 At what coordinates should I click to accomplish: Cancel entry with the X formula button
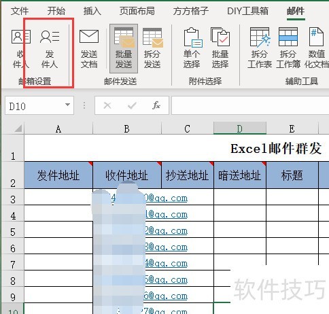point(107,105)
